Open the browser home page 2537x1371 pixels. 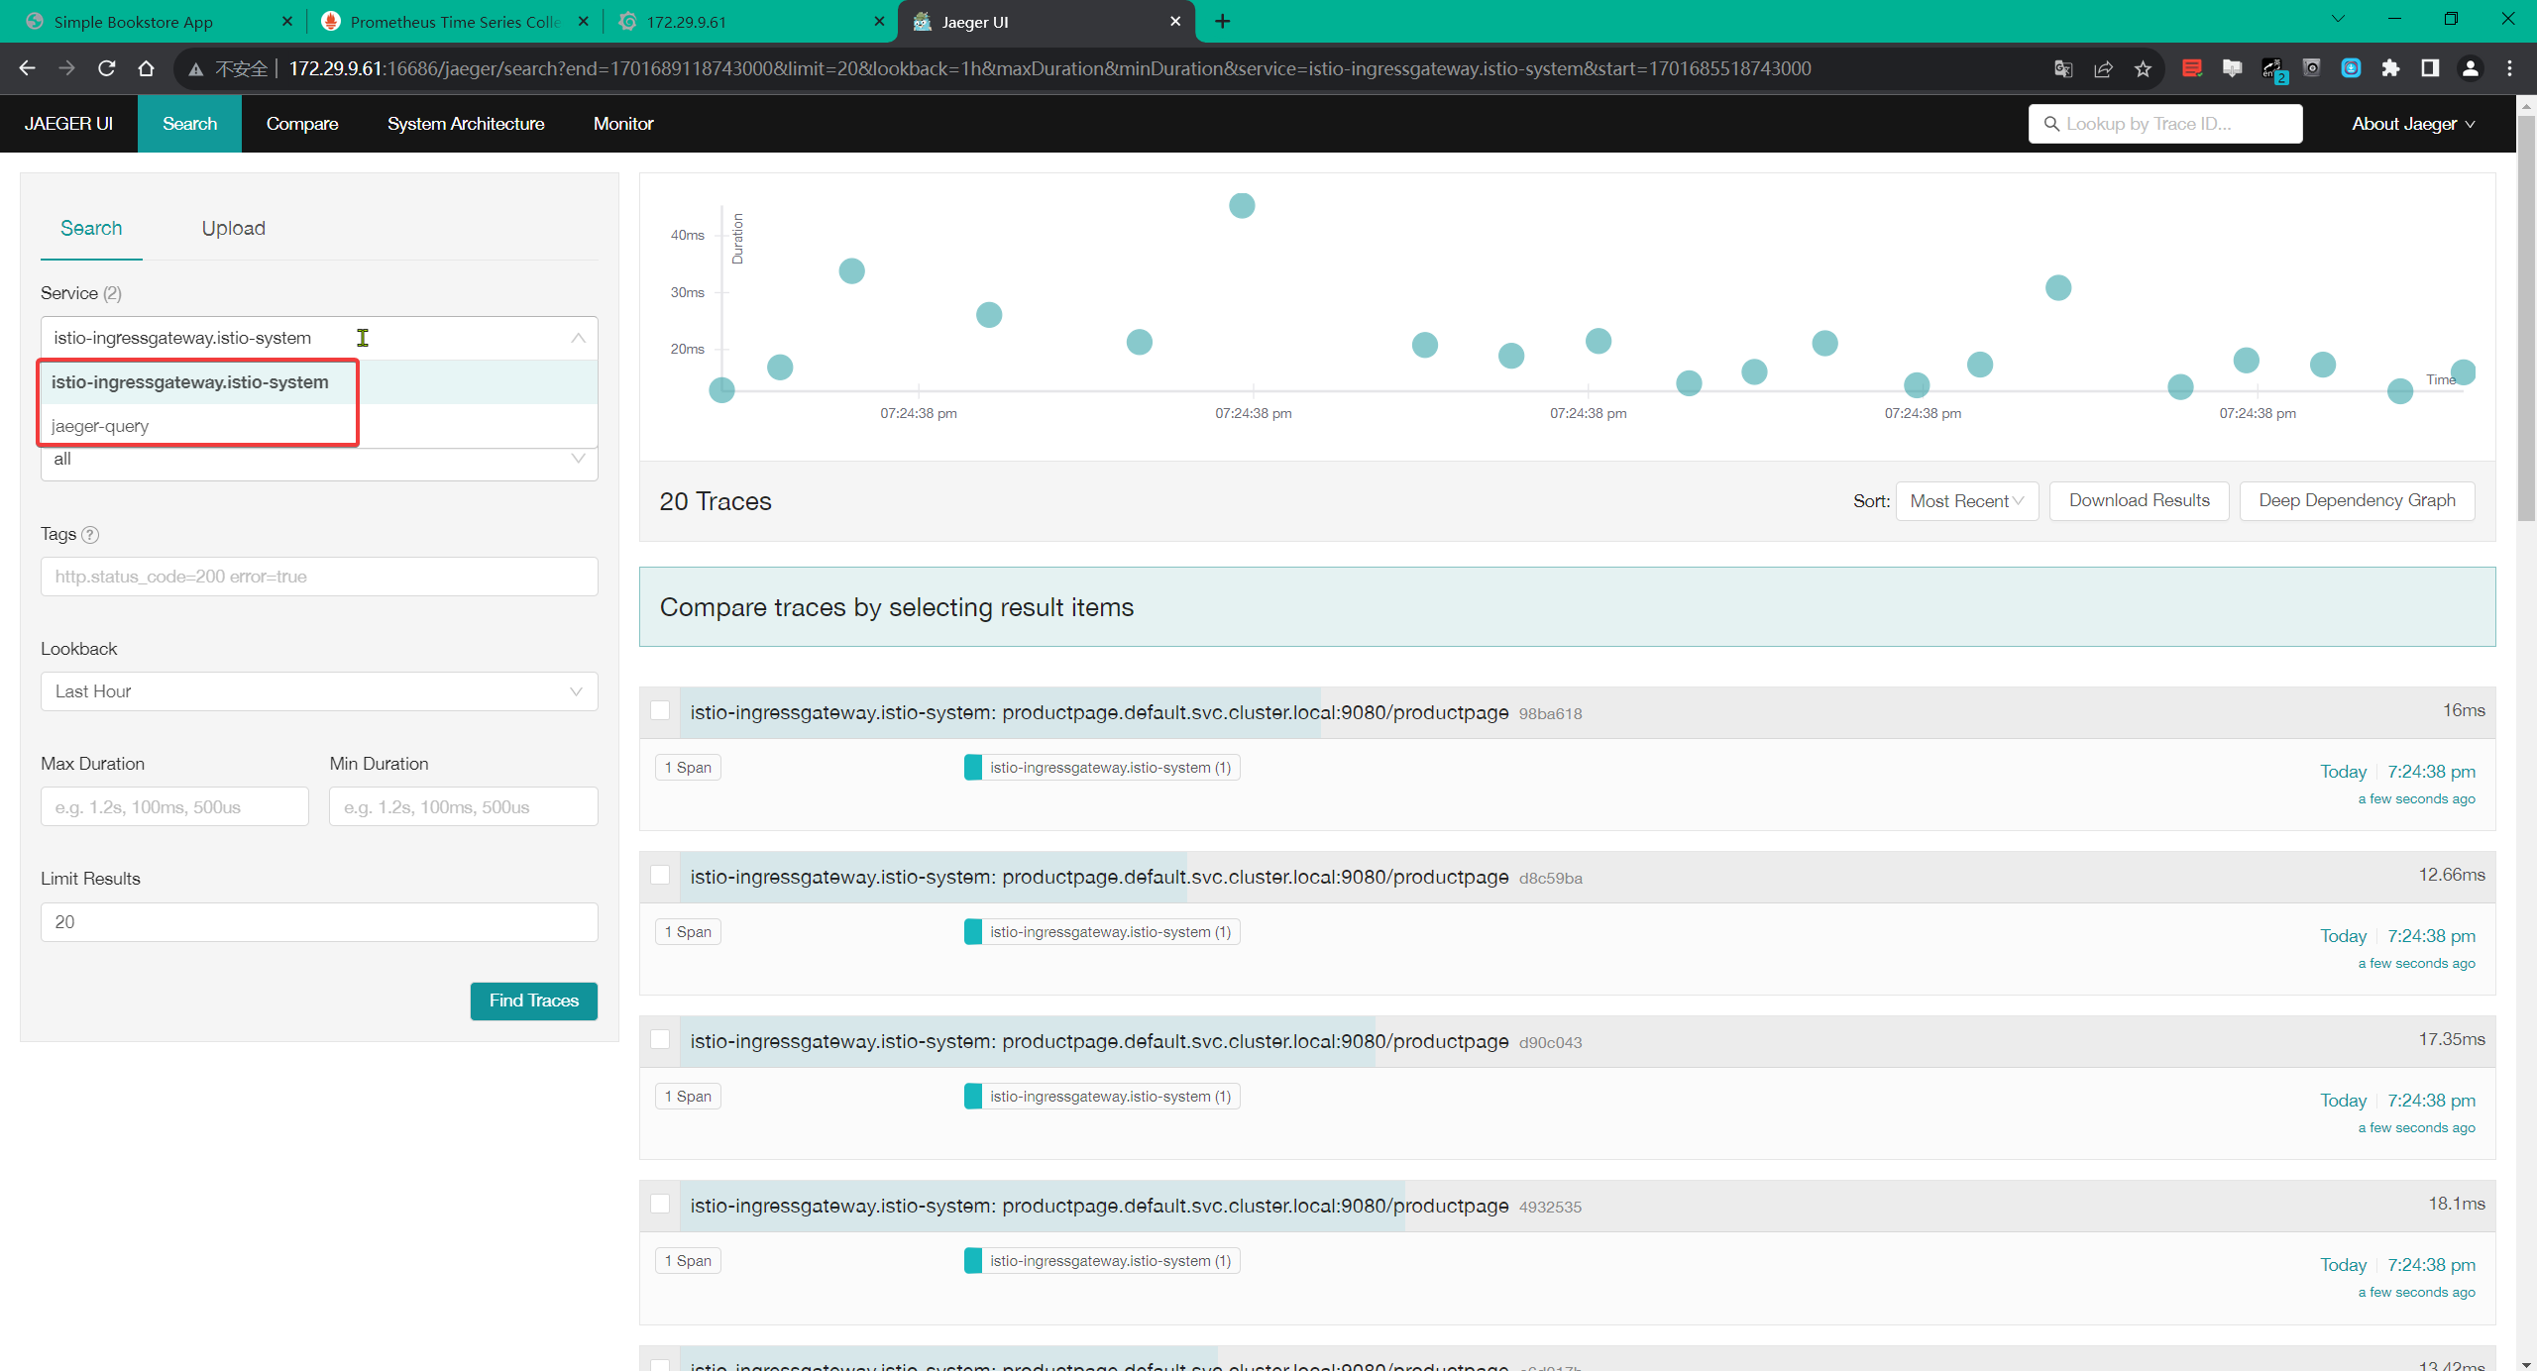[x=146, y=68]
